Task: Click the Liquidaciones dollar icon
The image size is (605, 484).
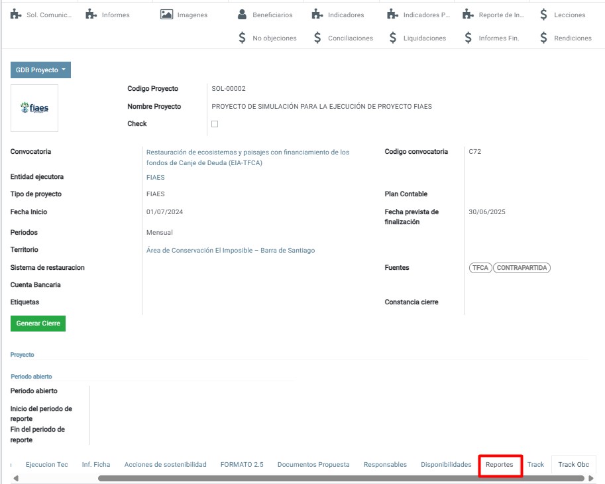Action: pyautogui.click(x=393, y=38)
